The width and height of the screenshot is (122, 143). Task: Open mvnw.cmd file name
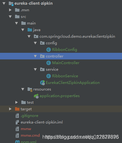coord(30,135)
